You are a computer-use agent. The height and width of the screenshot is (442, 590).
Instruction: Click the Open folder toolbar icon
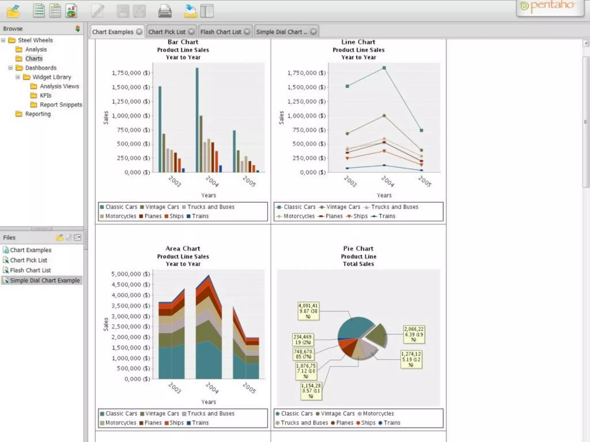click(x=13, y=11)
